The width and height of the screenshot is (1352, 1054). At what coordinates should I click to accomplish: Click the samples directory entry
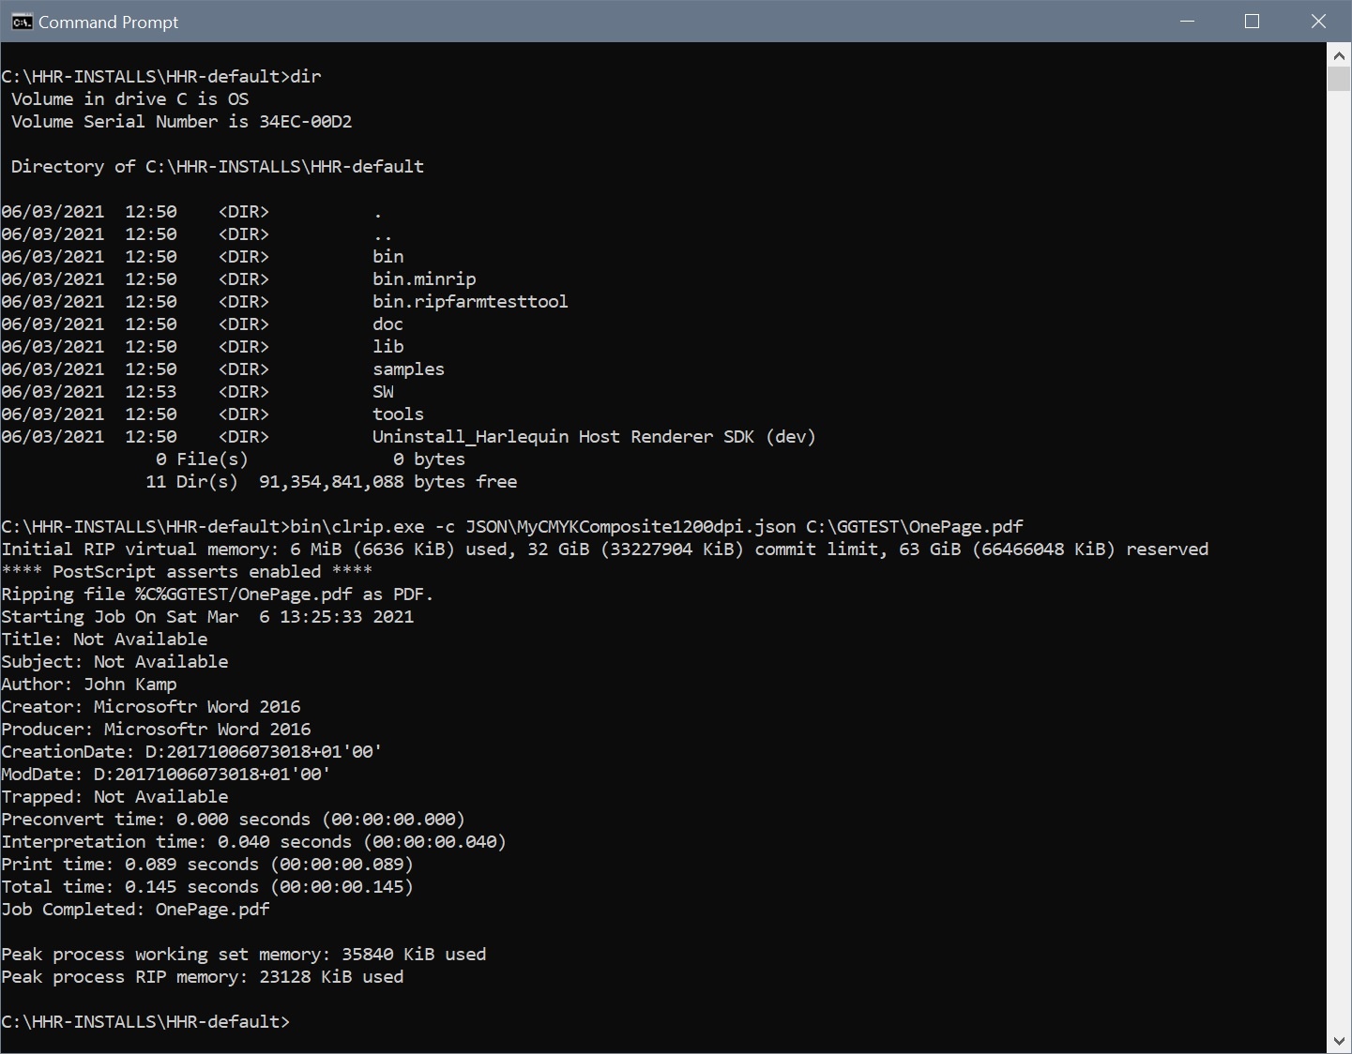pyautogui.click(x=408, y=369)
